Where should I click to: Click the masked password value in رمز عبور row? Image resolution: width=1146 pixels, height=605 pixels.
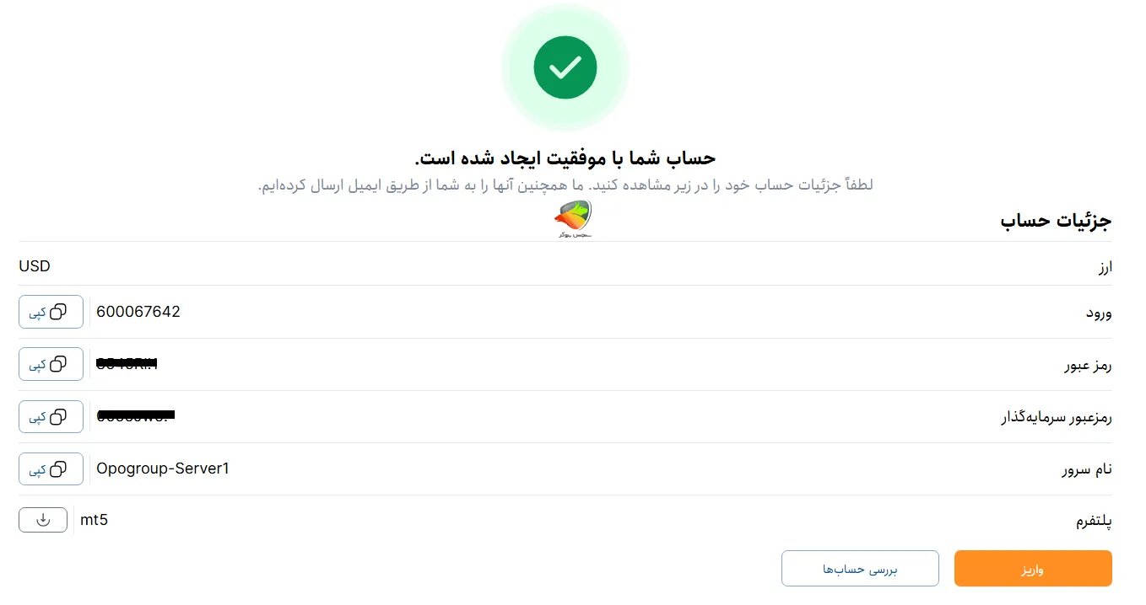(127, 364)
